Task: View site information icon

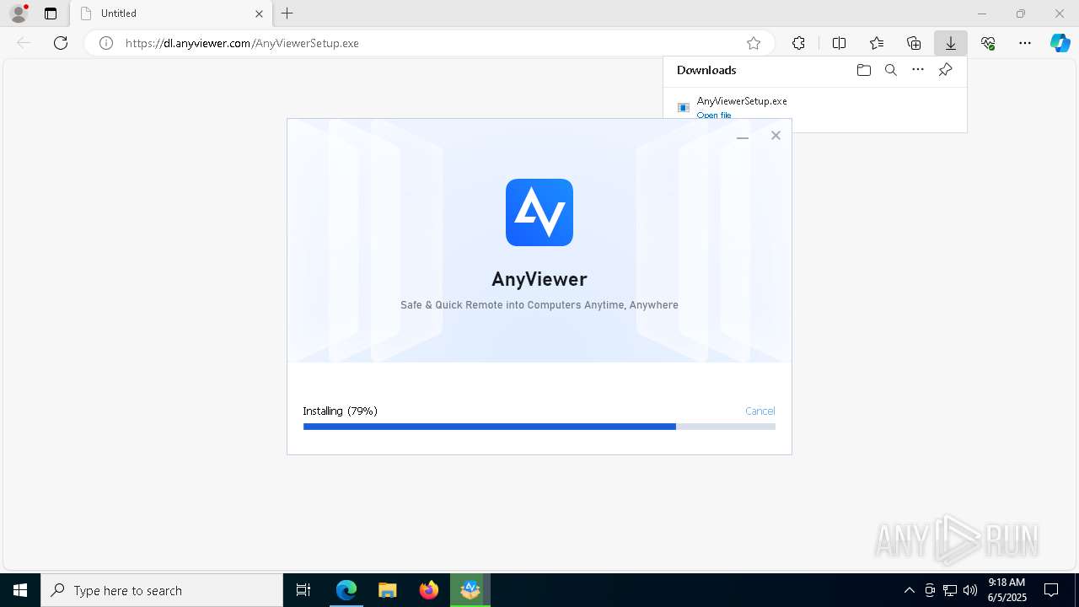Action: [106, 43]
